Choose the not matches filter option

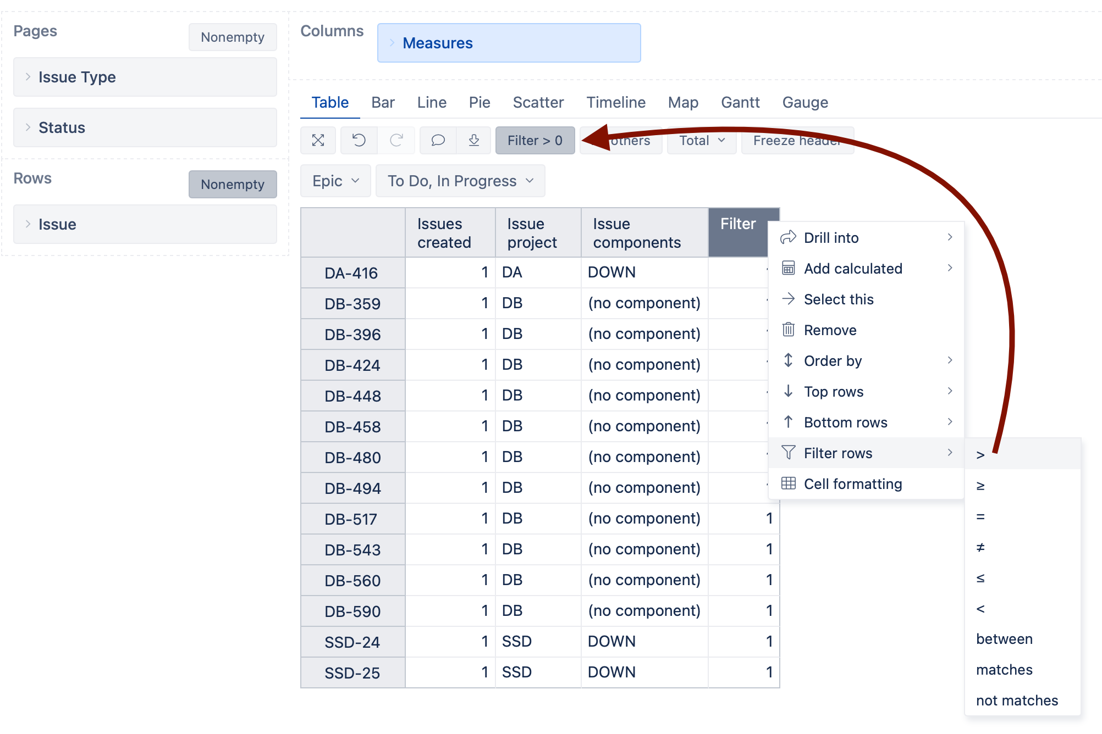coord(1023,700)
